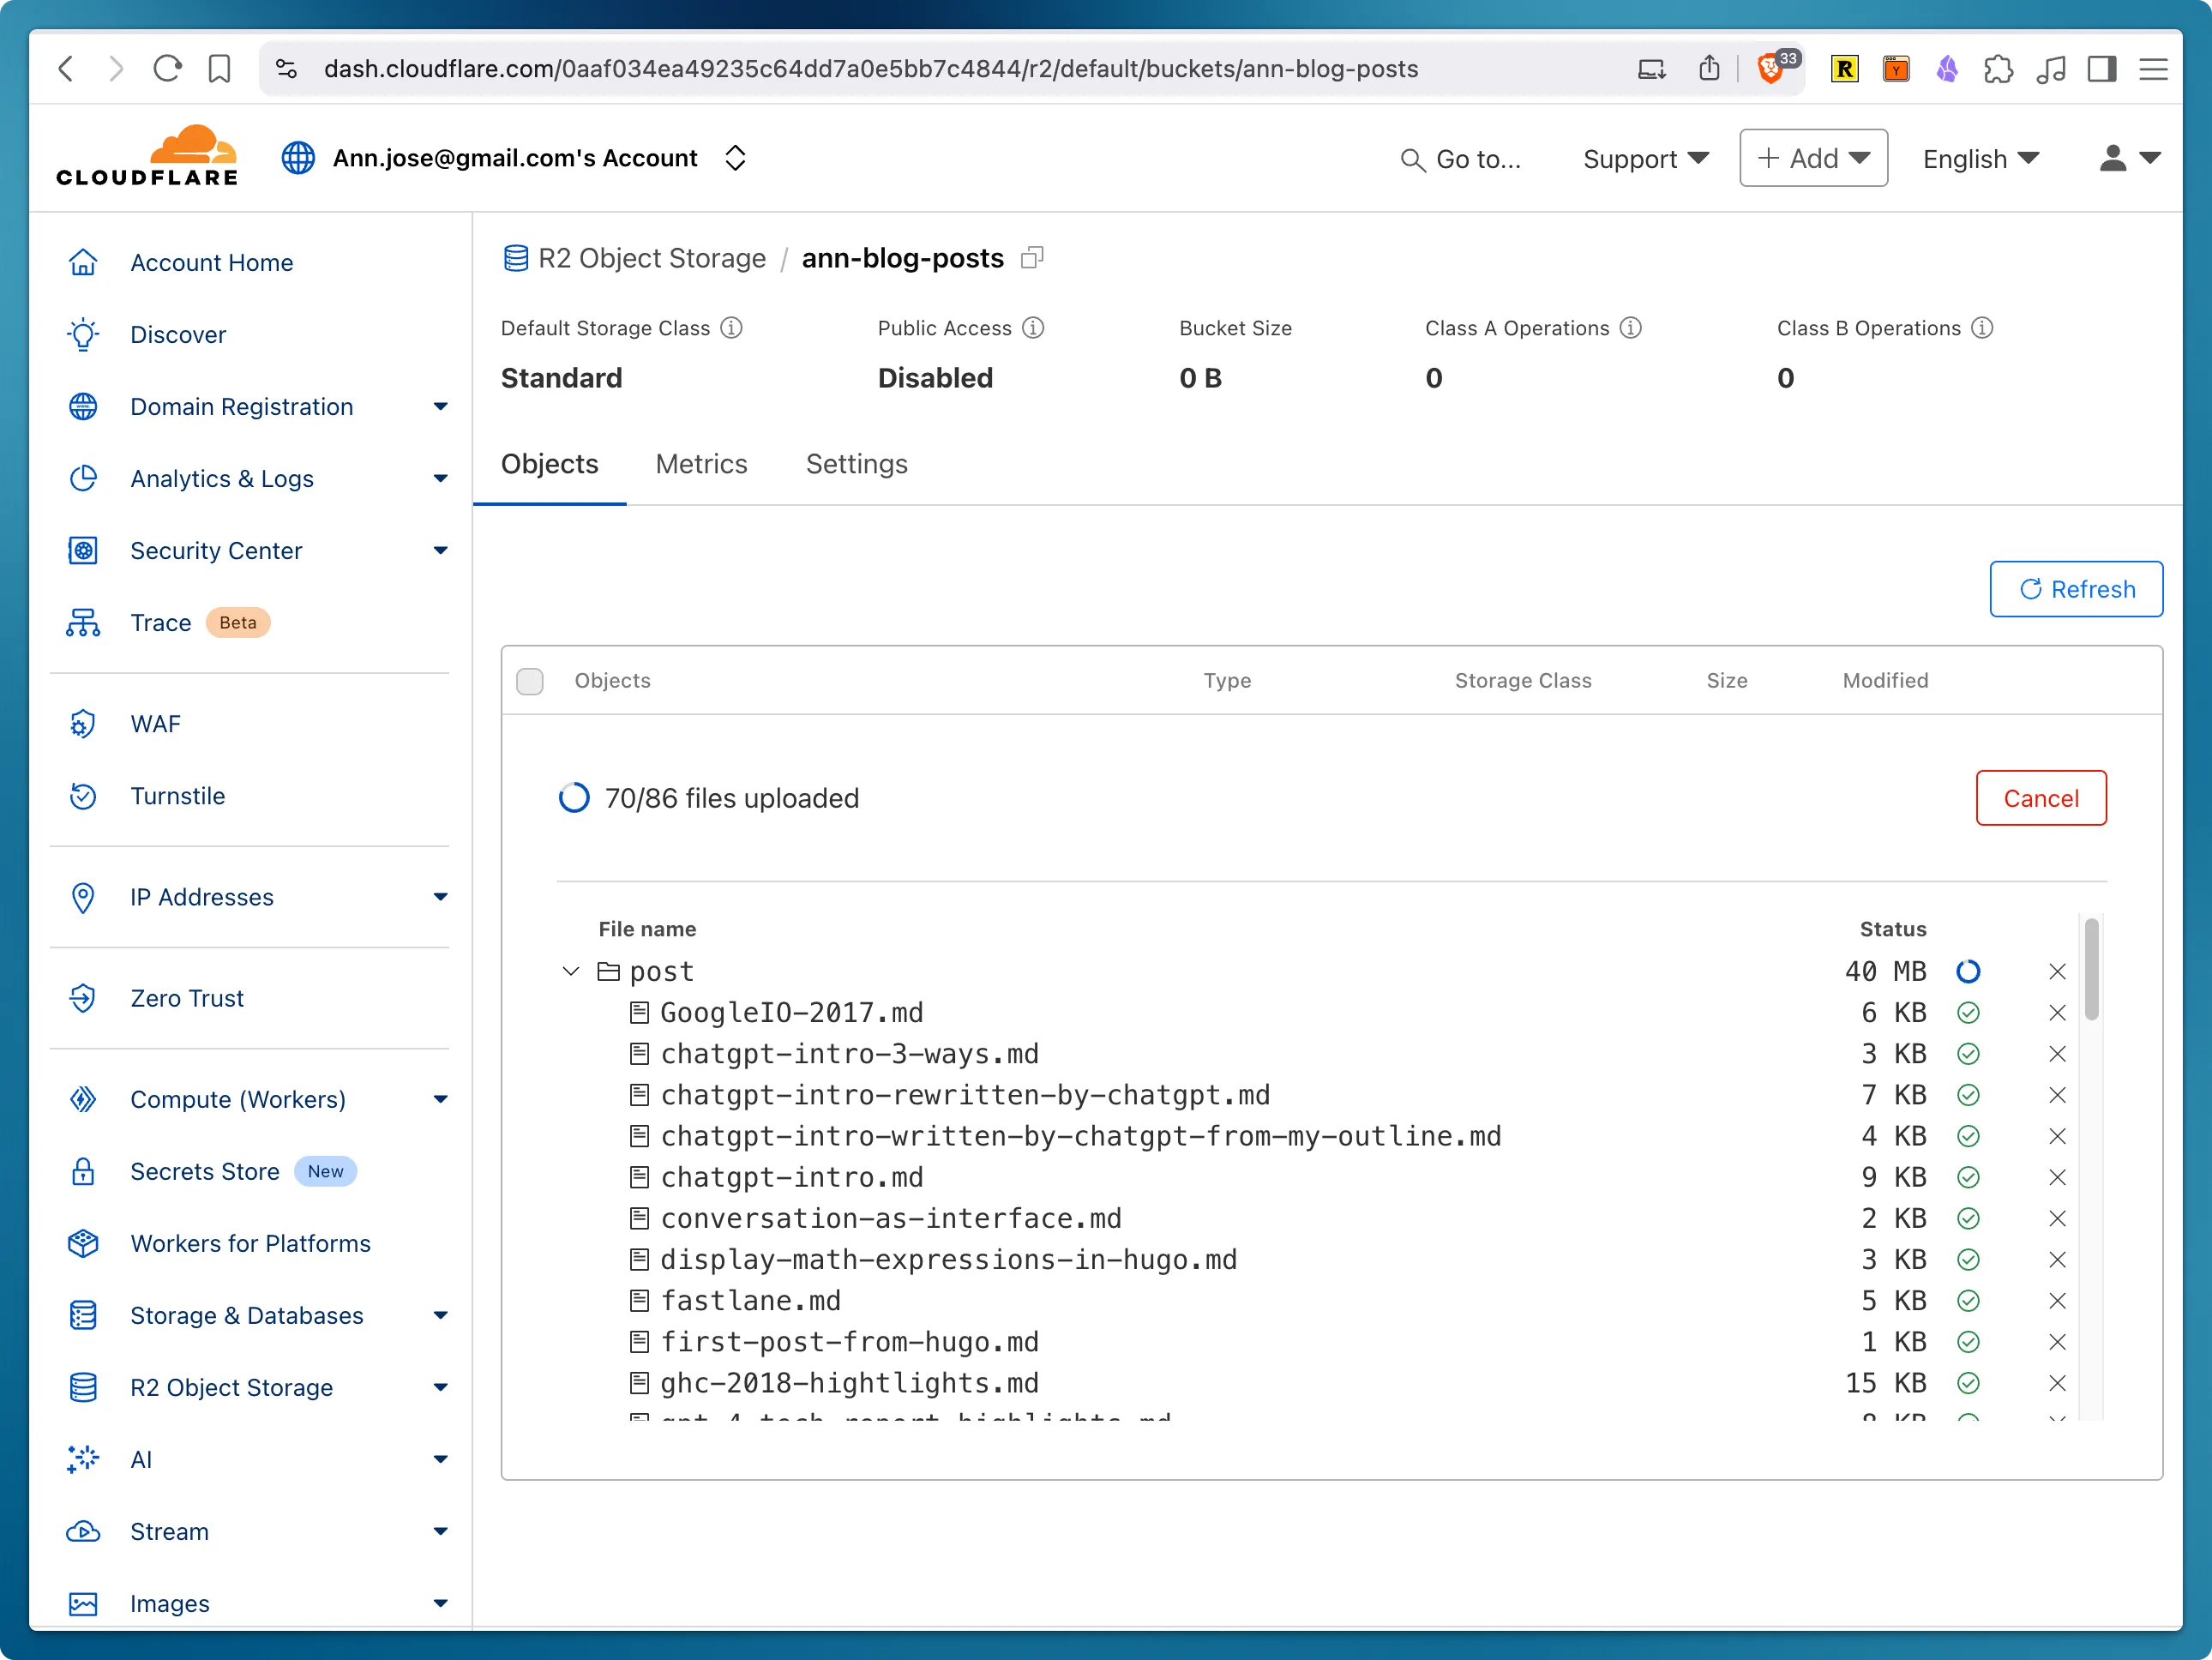
Task: Click the Discover lightbulb icon
Action: coord(84,334)
